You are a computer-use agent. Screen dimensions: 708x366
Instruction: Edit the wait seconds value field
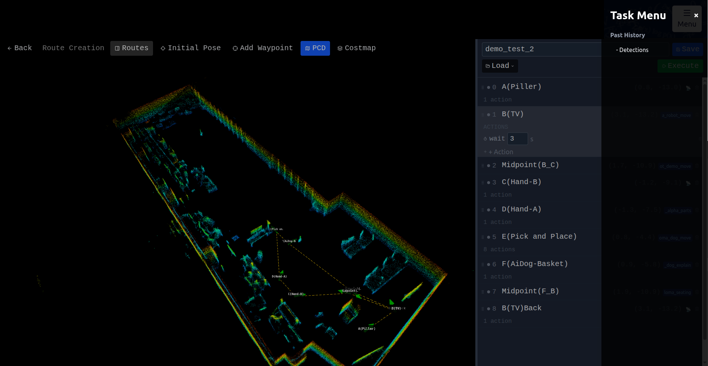click(x=517, y=139)
